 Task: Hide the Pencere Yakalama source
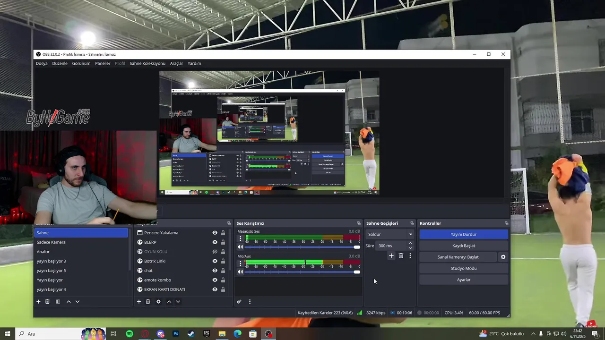[215, 233]
